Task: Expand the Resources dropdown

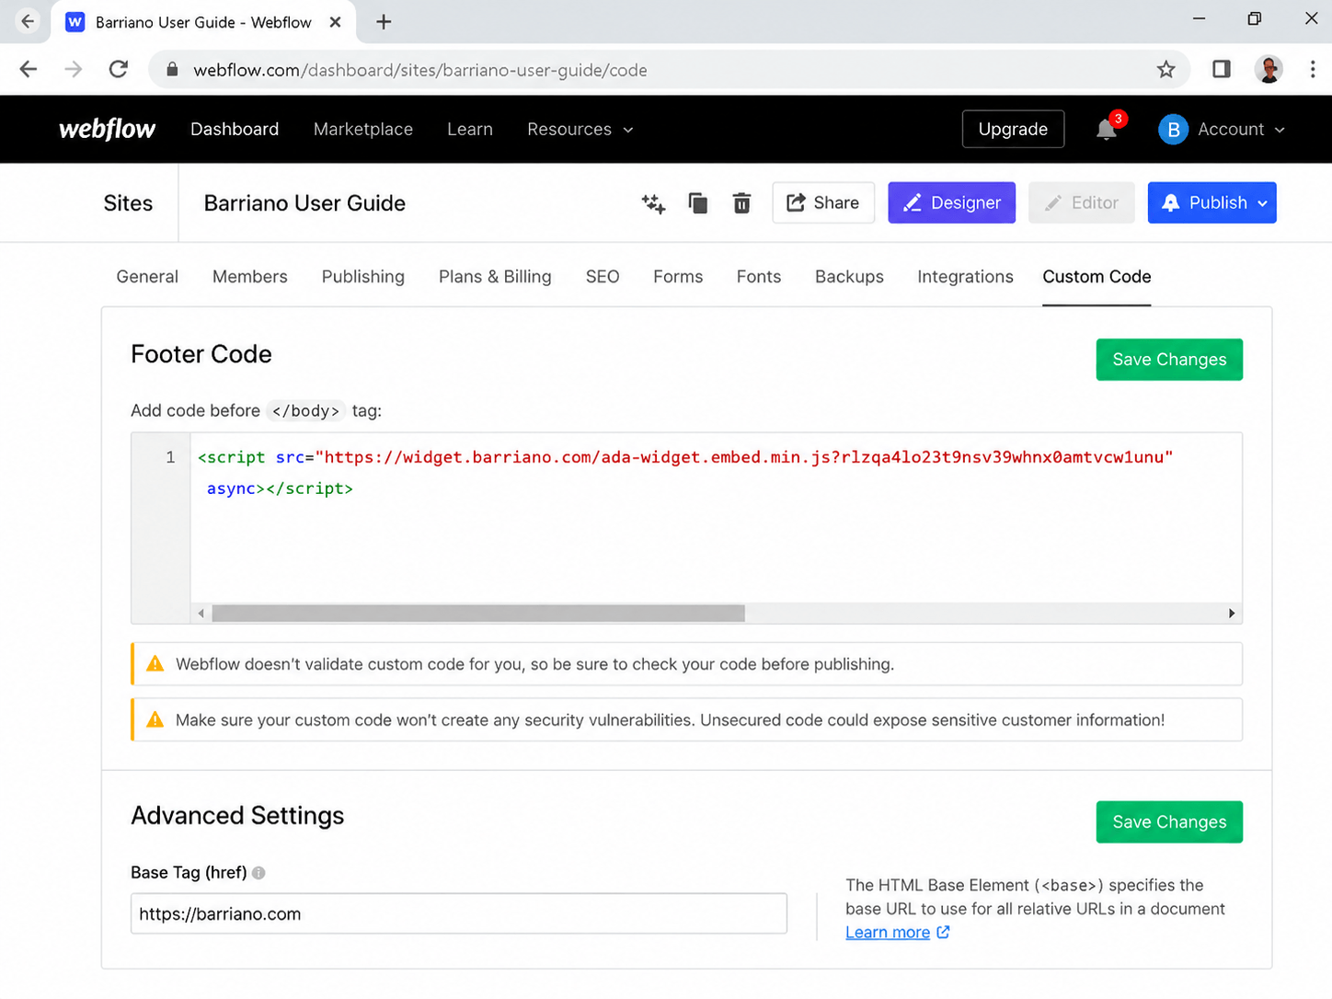Action: tap(580, 130)
